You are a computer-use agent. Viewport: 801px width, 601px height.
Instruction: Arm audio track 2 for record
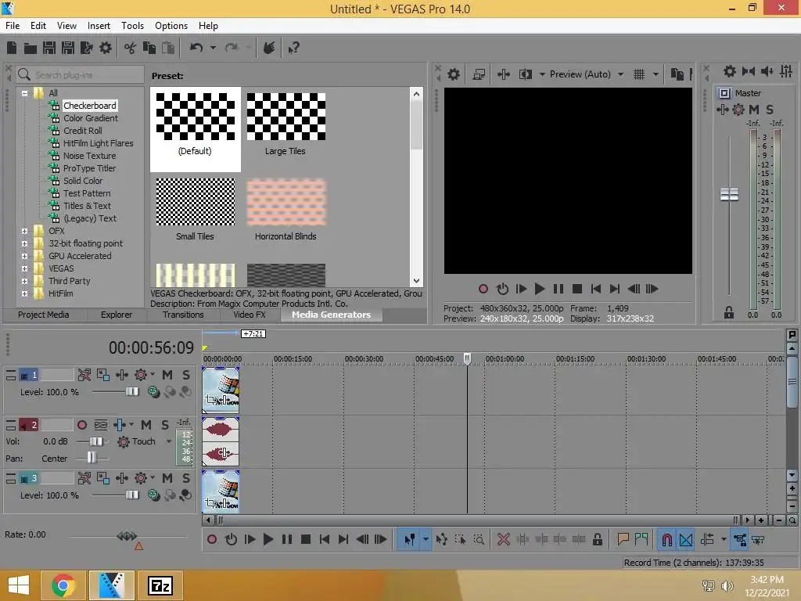(x=81, y=425)
